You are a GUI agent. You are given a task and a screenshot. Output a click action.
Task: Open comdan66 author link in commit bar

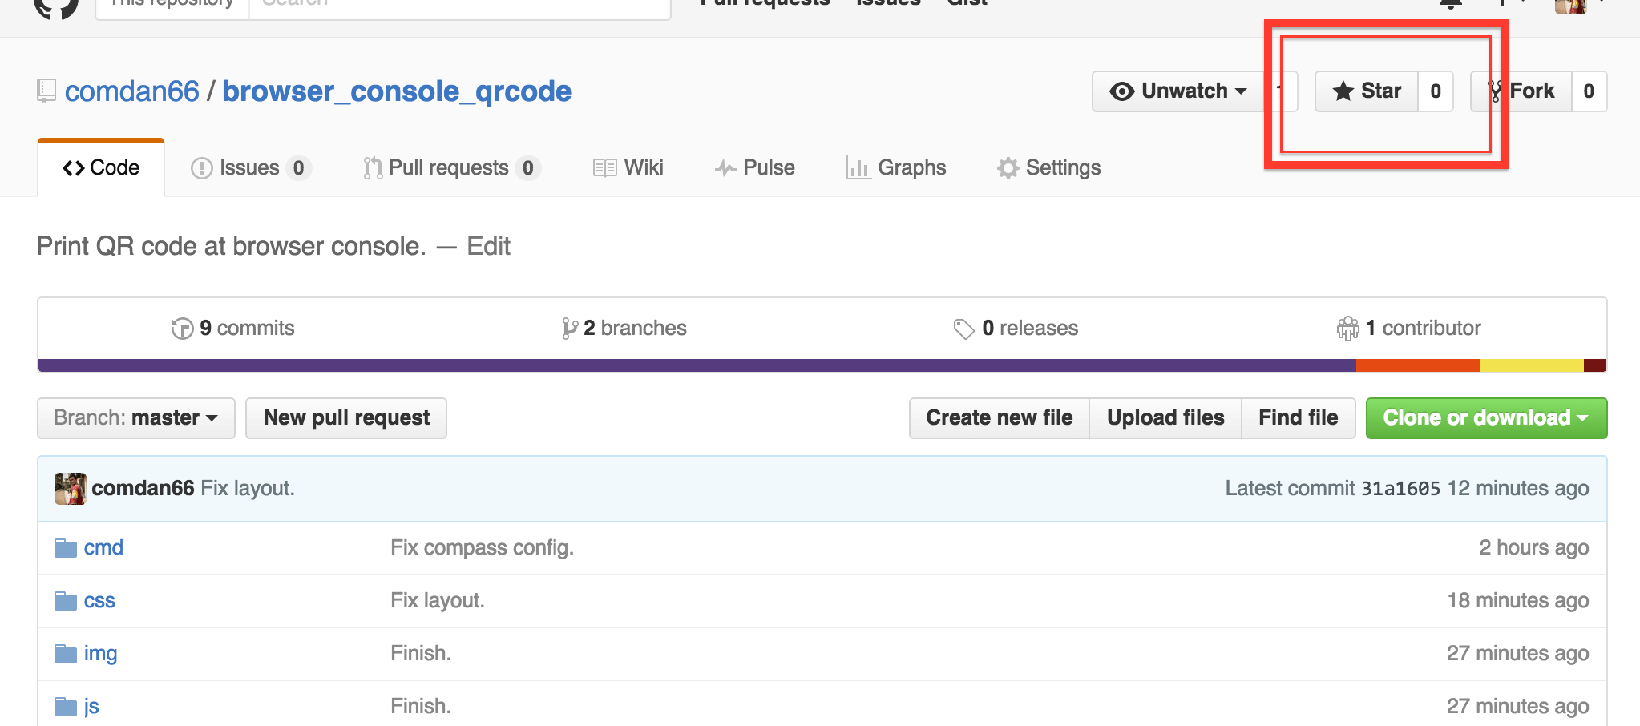pyautogui.click(x=143, y=488)
